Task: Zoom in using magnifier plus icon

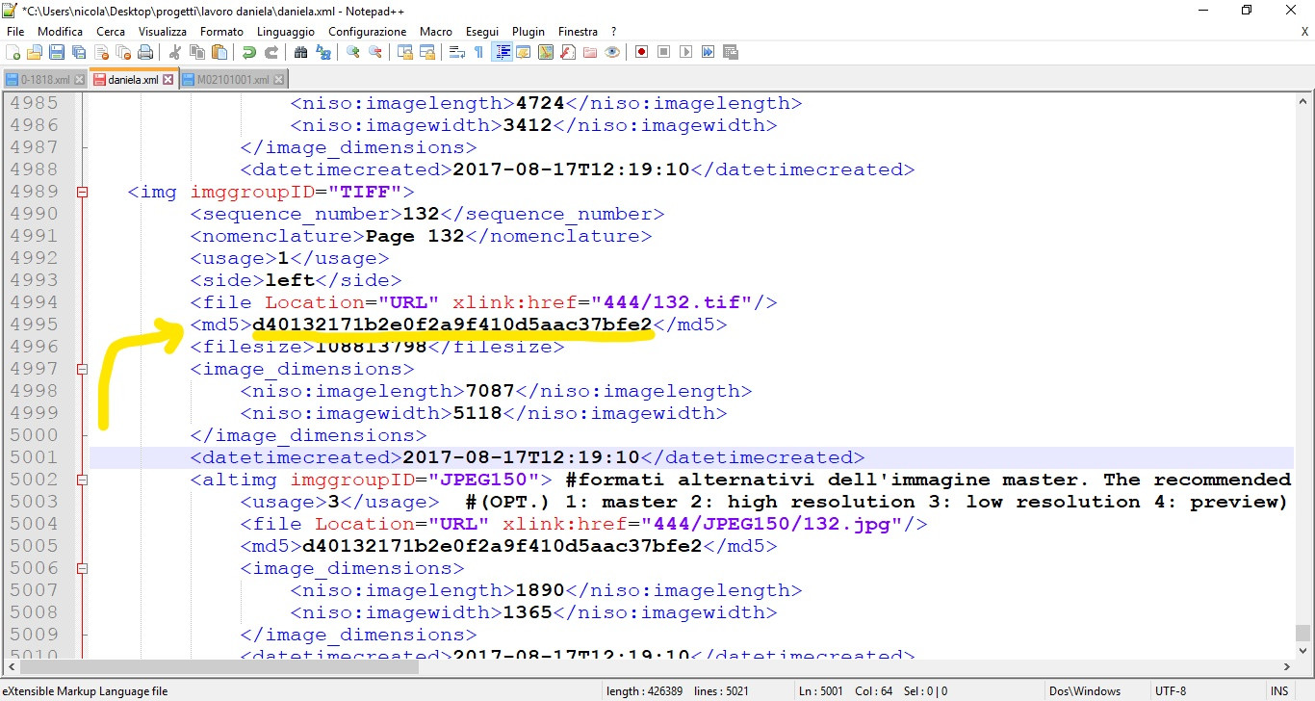Action: tap(353, 52)
